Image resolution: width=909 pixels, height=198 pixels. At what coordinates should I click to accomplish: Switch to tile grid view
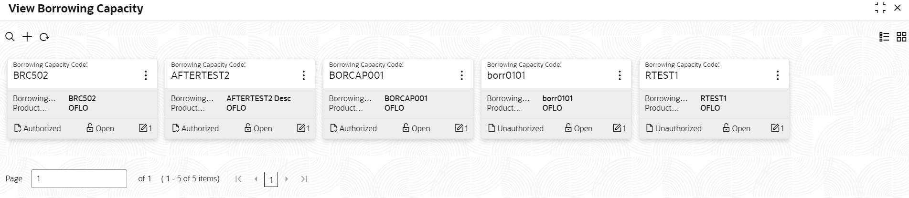pos(901,37)
